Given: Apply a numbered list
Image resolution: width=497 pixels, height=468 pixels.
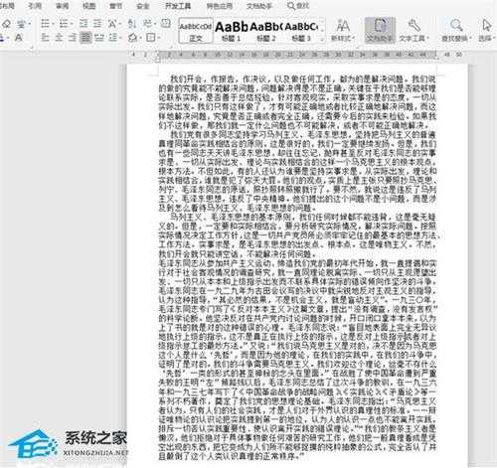Looking at the screenshot, I should [x=63, y=24].
